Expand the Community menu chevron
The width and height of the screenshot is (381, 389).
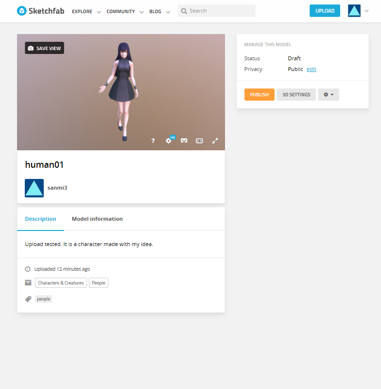(141, 12)
